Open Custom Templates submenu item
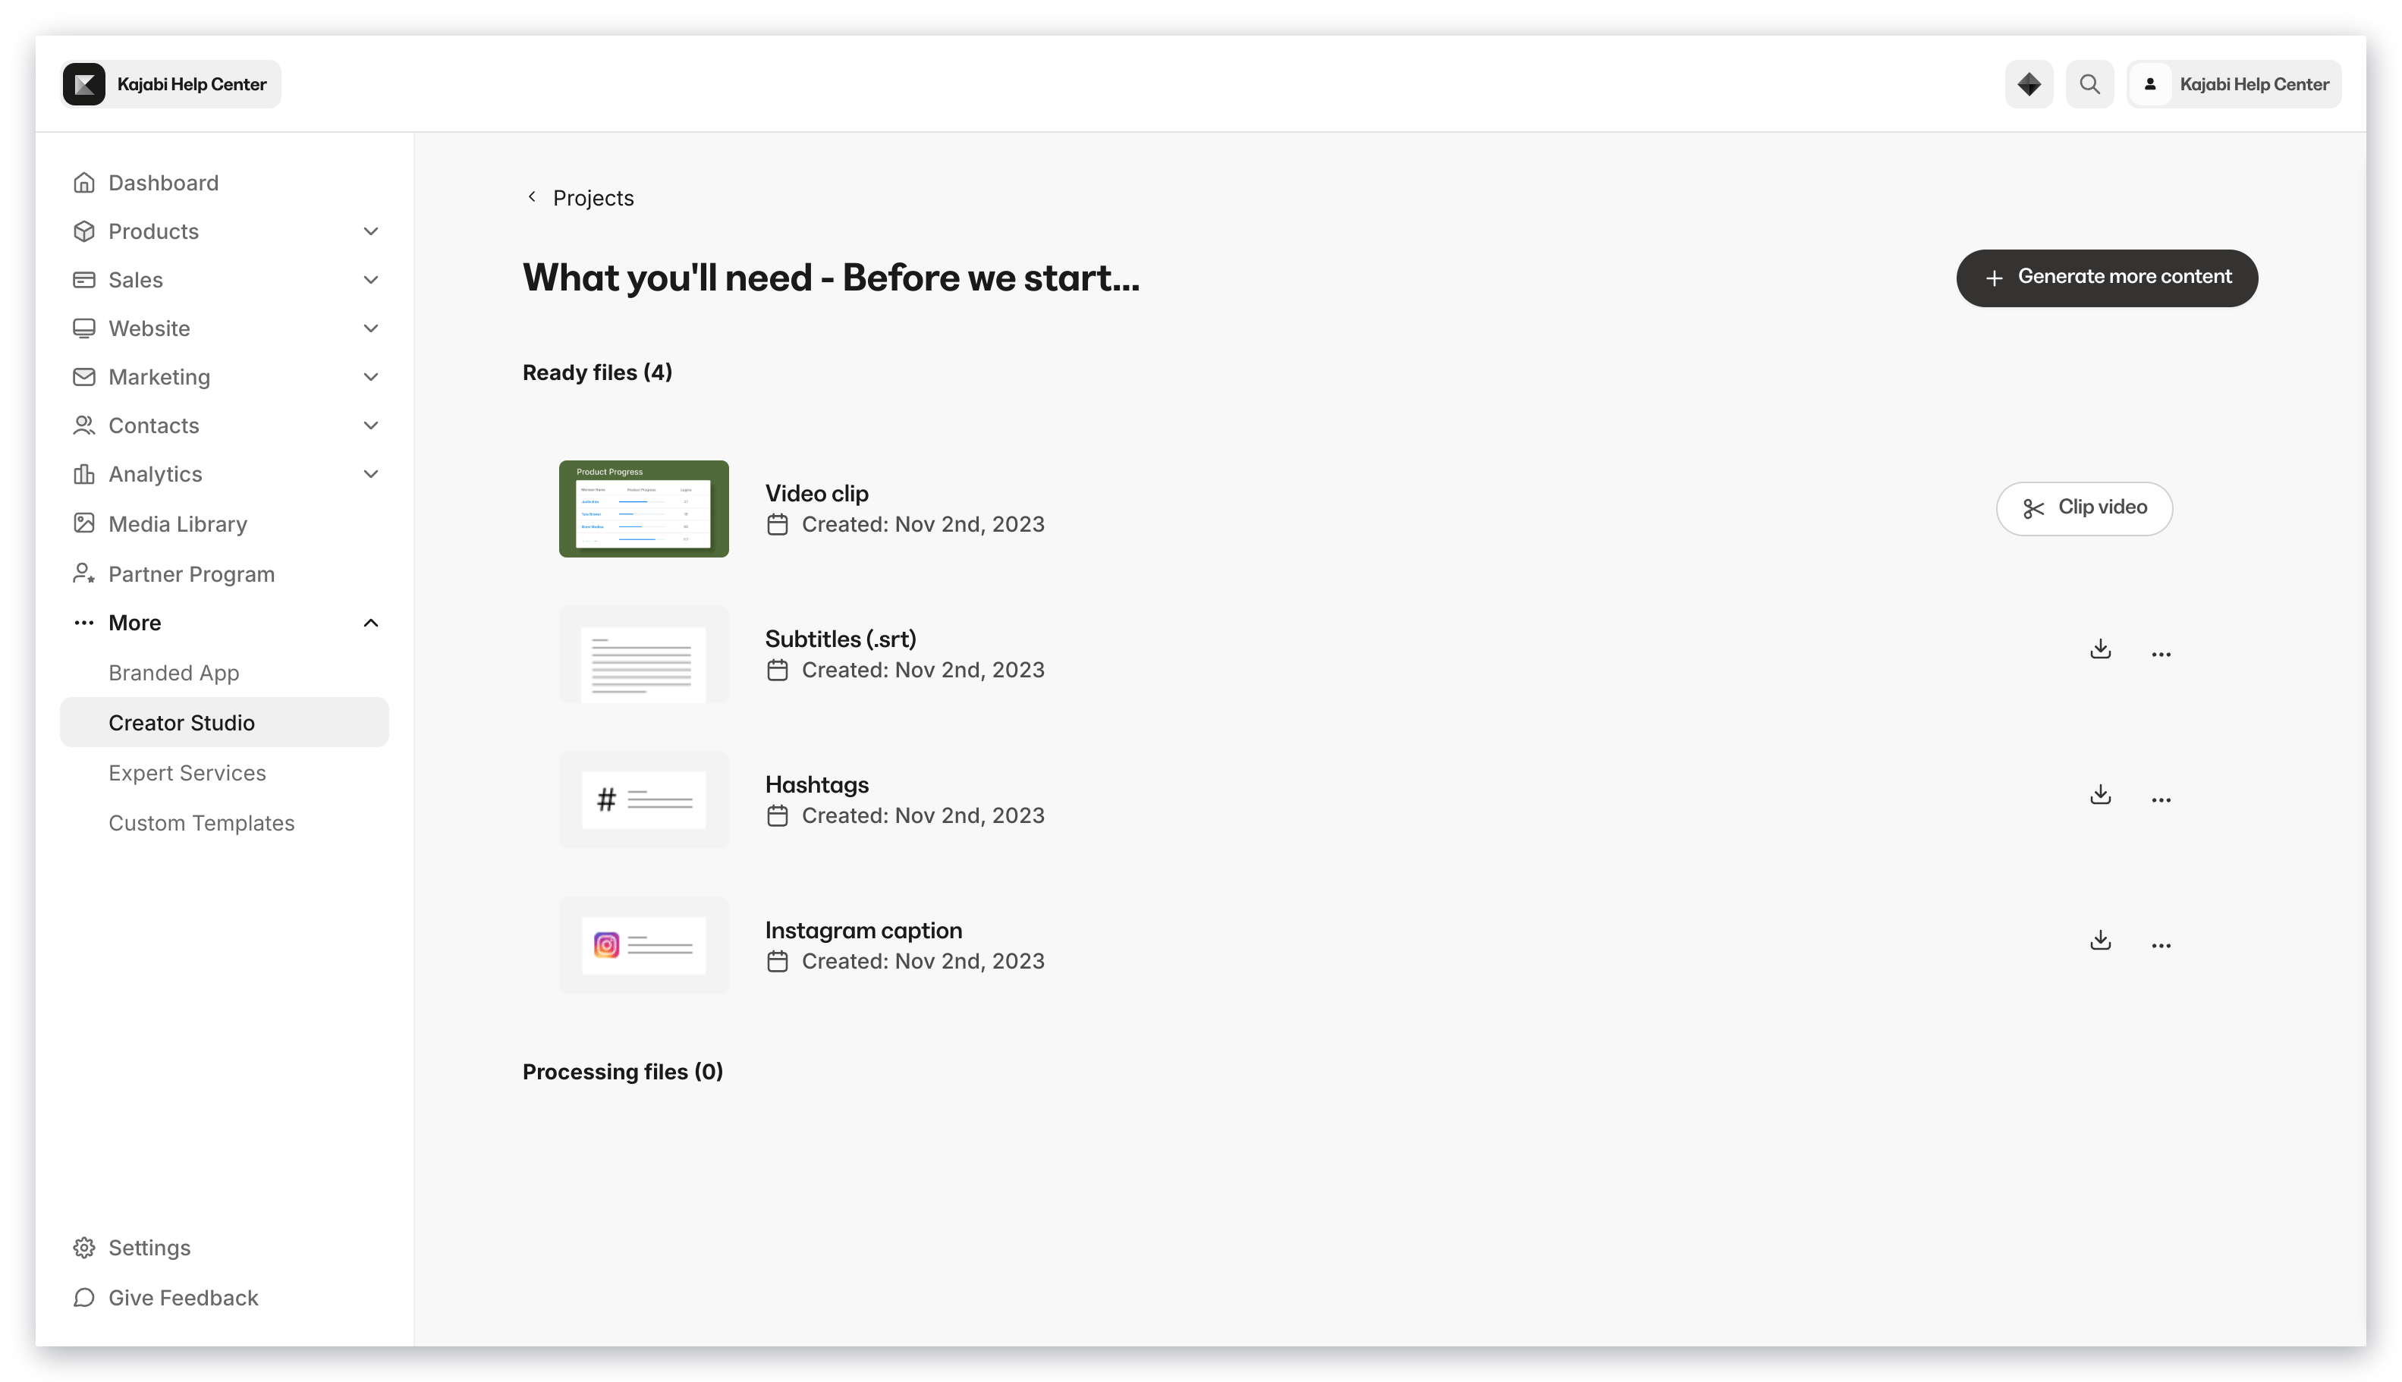This screenshot has width=2402, height=1382. [224, 823]
